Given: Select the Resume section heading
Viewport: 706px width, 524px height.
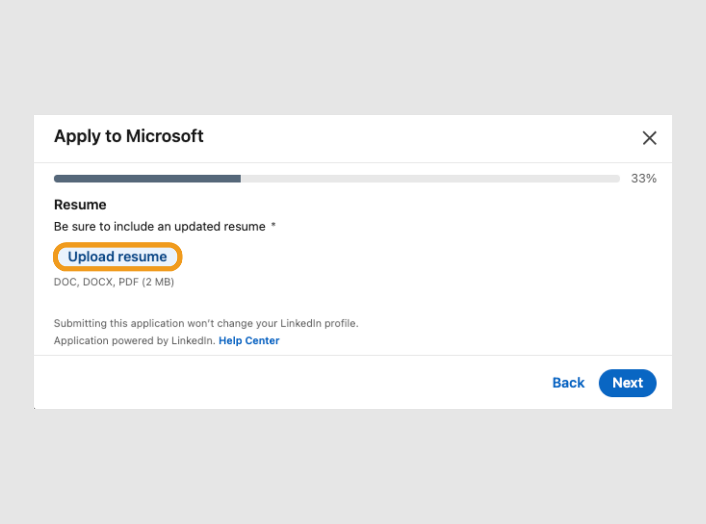Looking at the screenshot, I should 80,205.
